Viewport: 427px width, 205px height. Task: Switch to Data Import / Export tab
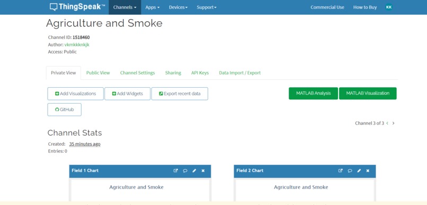pyautogui.click(x=239, y=73)
